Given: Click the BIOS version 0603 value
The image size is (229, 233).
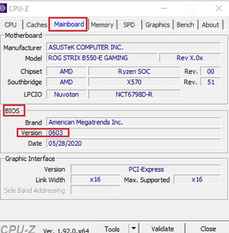Looking at the screenshot, I should tap(134, 133).
